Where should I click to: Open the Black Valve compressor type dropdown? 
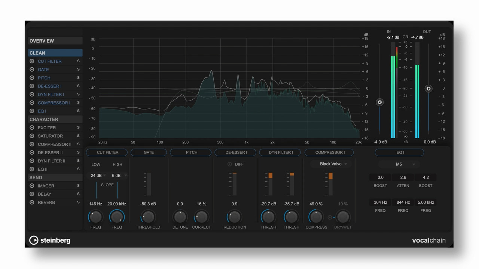(x=331, y=164)
